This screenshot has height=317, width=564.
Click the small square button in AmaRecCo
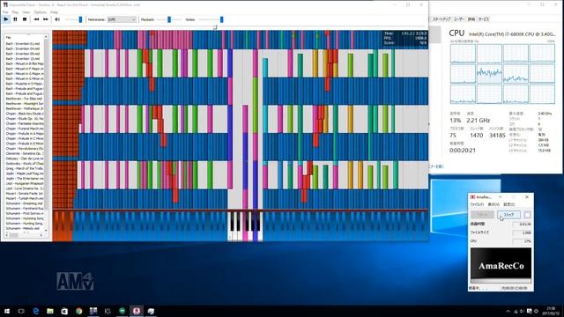click(x=527, y=215)
